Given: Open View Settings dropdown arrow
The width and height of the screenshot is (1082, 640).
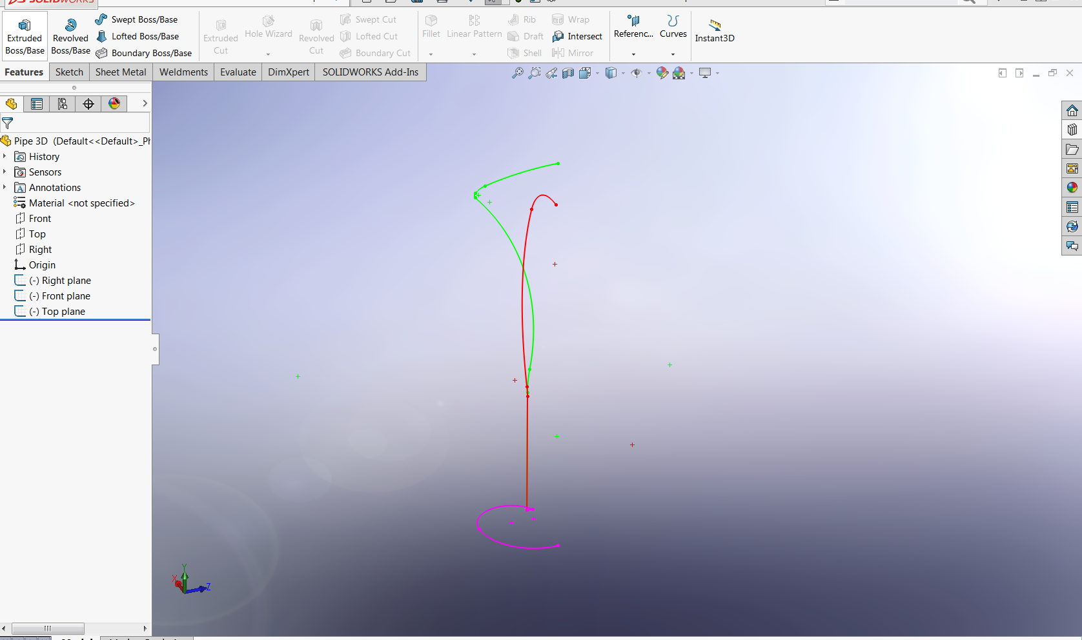Looking at the screenshot, I should click(x=717, y=74).
